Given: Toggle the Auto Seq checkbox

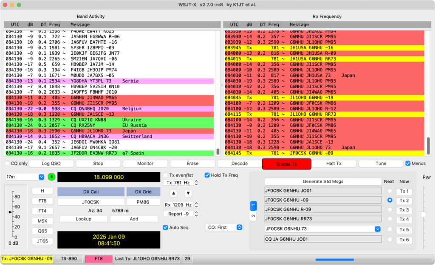Looking at the screenshot, I should [166, 227].
